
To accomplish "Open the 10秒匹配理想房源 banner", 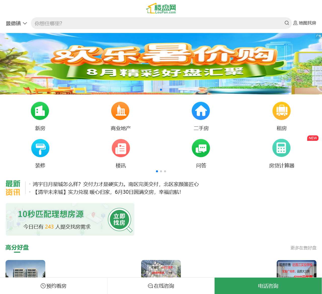I will 70,219.
